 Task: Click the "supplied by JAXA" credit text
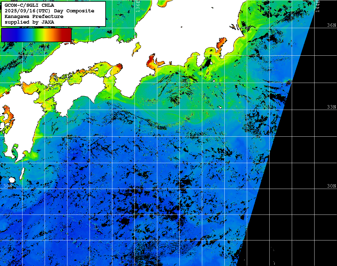tap(29, 22)
